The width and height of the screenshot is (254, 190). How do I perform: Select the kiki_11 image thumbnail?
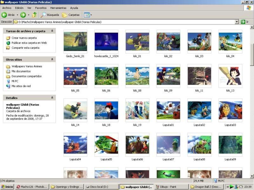click(199, 76)
